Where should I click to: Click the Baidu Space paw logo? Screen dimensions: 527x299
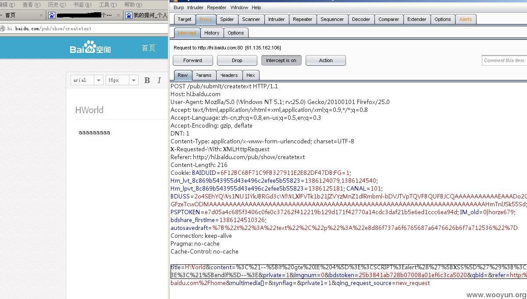(x=90, y=47)
